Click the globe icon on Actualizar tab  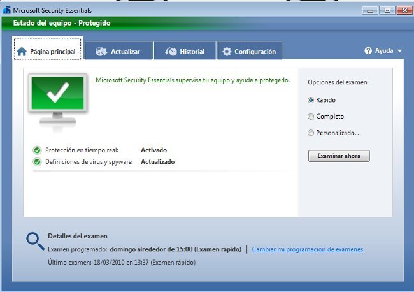[101, 52]
